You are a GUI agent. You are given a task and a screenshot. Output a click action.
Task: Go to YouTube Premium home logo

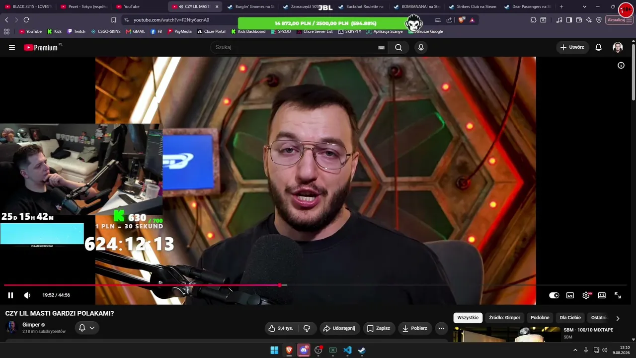click(x=42, y=47)
